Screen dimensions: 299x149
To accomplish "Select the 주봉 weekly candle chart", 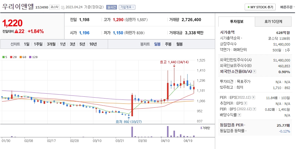I will click(168, 44).
